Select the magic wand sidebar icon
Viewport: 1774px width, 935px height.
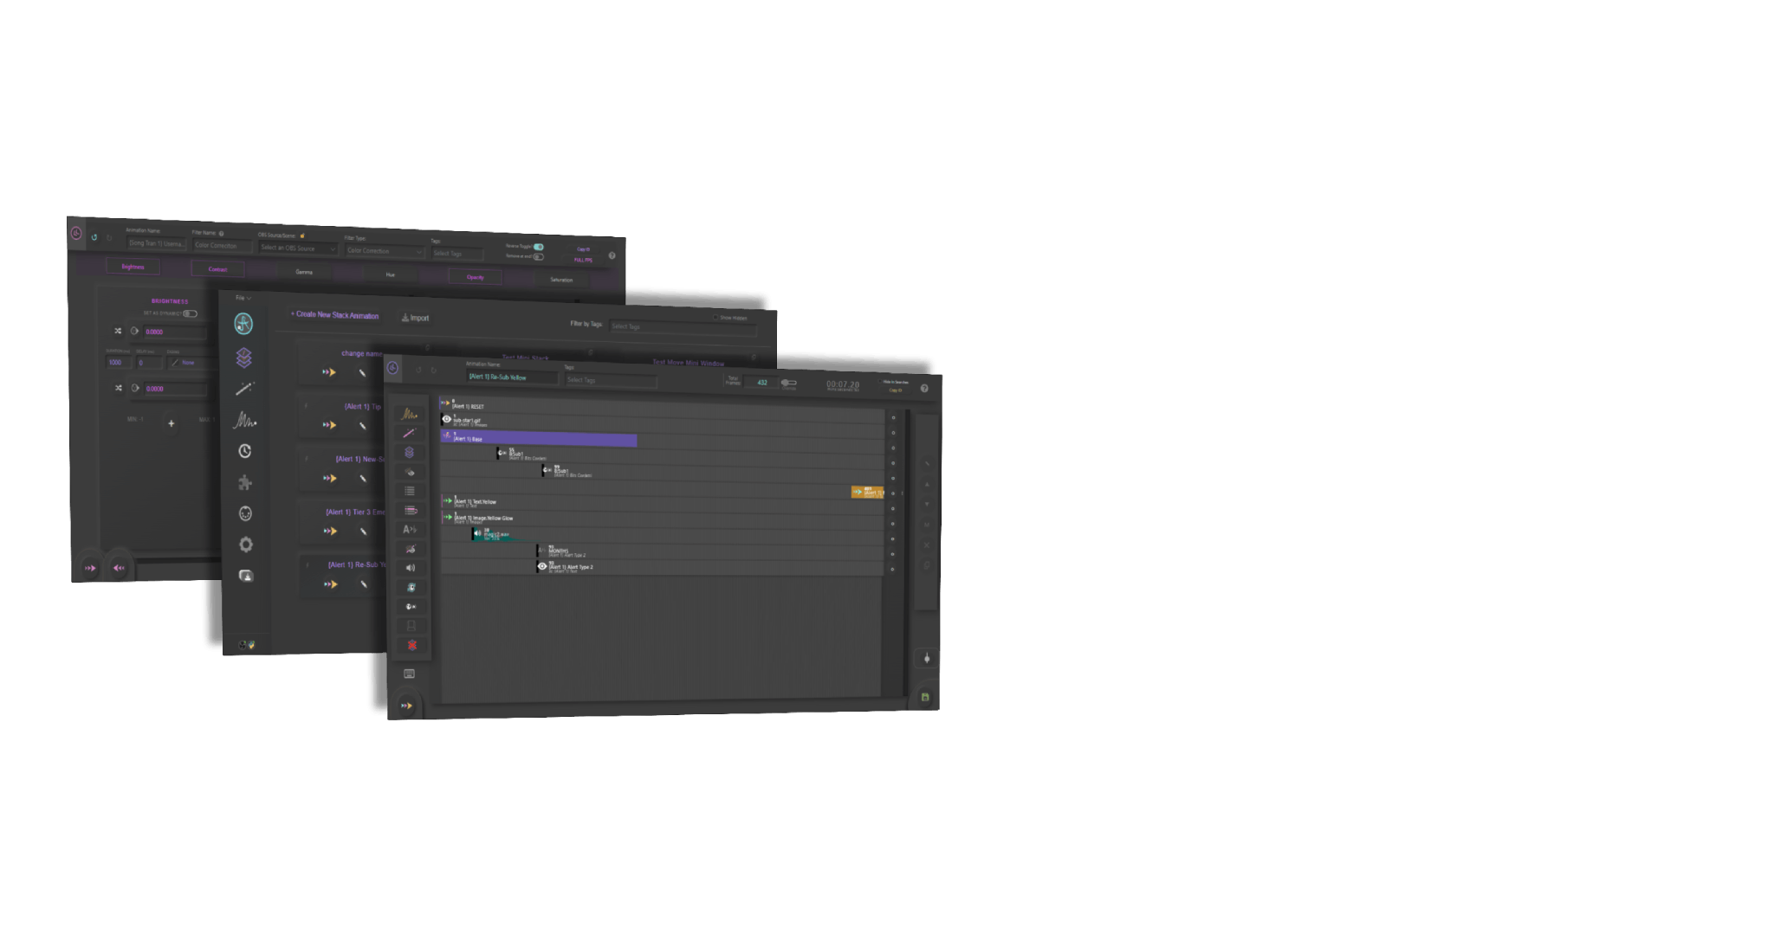tap(244, 389)
